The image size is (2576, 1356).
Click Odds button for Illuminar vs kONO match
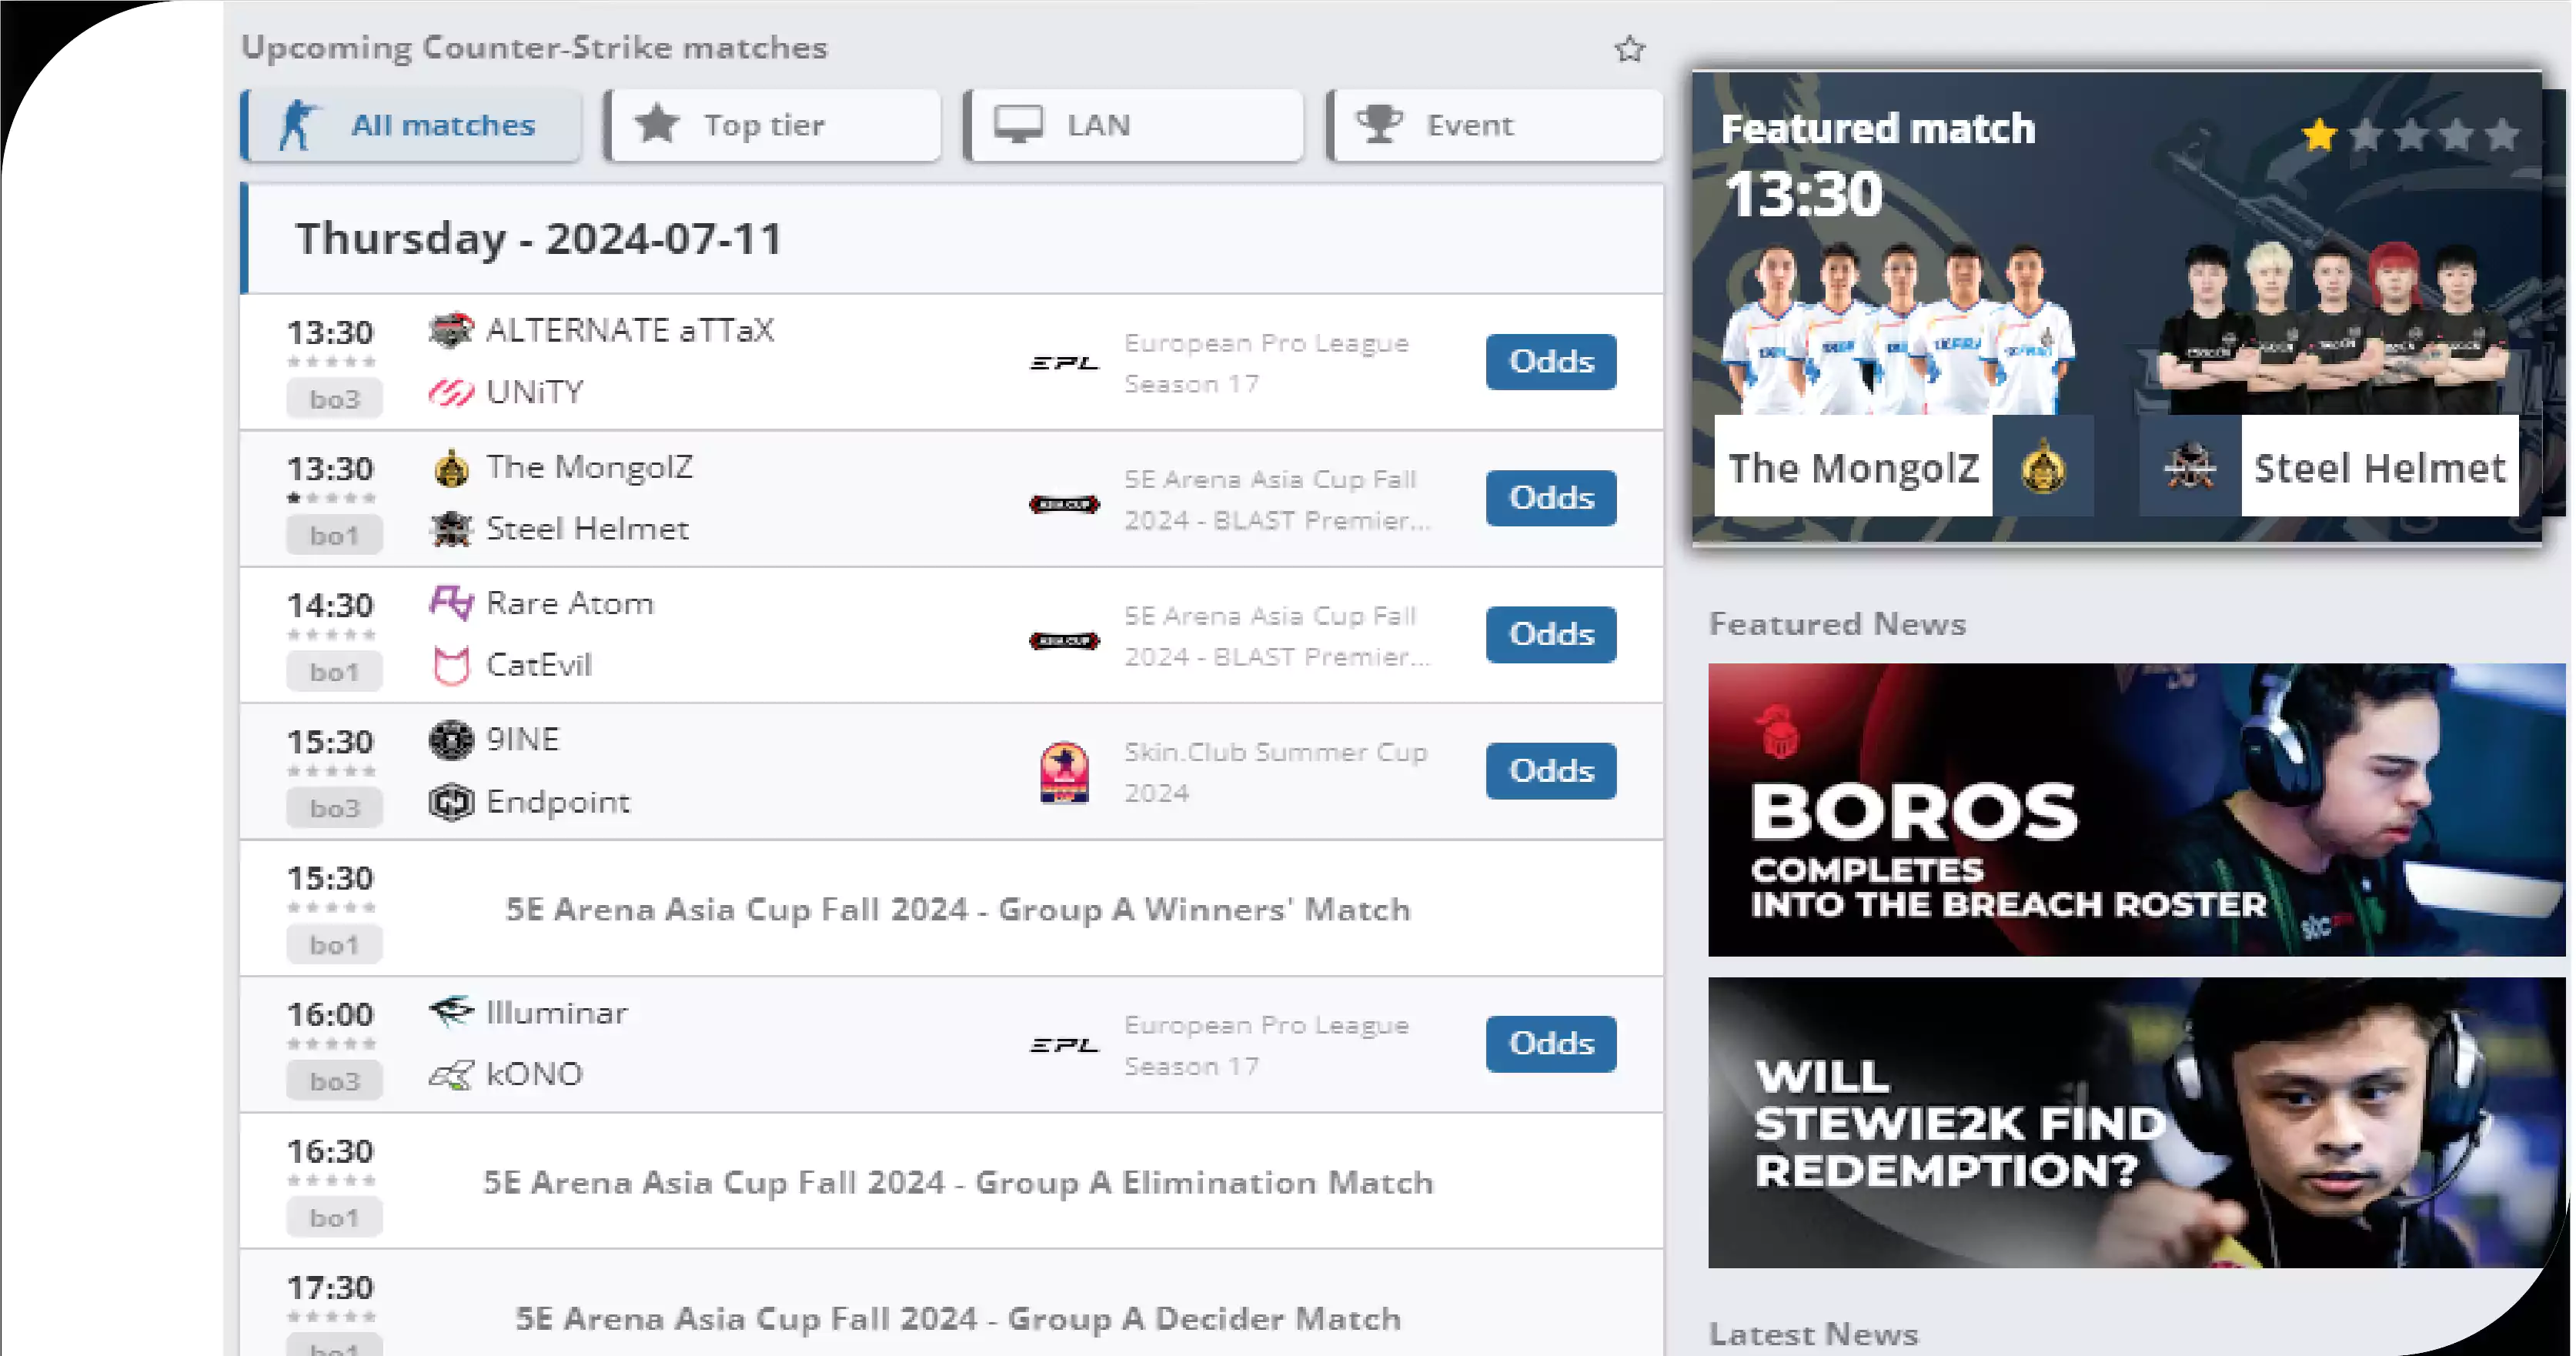(1547, 1043)
